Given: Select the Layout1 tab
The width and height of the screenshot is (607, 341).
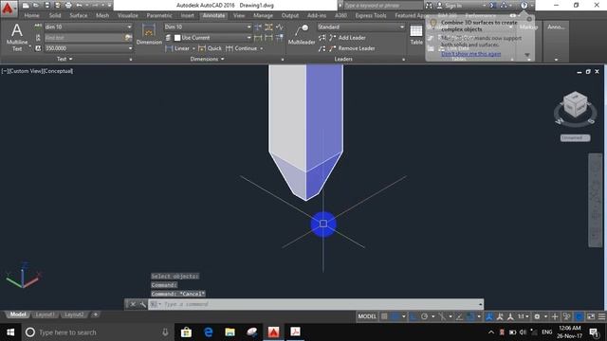Looking at the screenshot, I should click(45, 314).
